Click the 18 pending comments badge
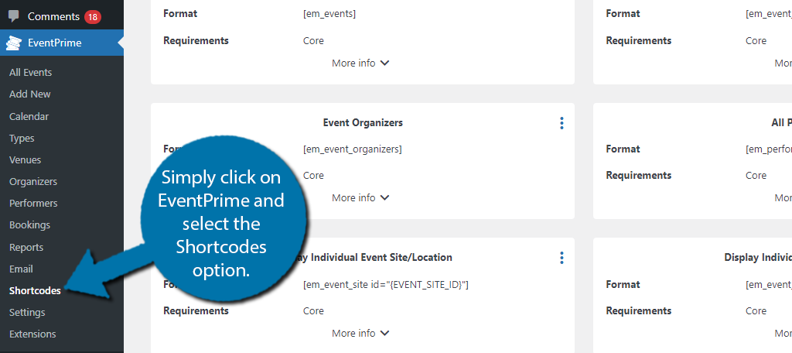The width and height of the screenshot is (792, 353). point(93,17)
